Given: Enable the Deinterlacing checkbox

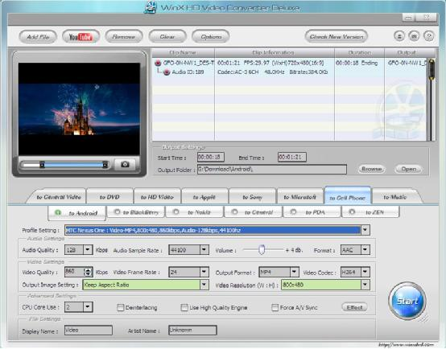Looking at the screenshot, I should point(121,307).
